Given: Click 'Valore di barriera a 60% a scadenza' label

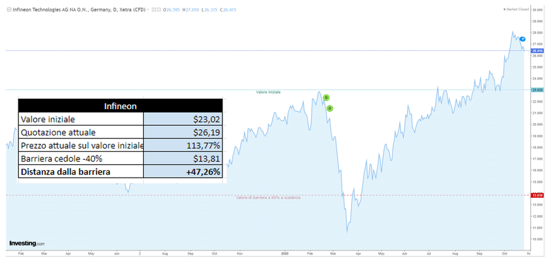Looking at the screenshot, I should pyautogui.click(x=268, y=198).
